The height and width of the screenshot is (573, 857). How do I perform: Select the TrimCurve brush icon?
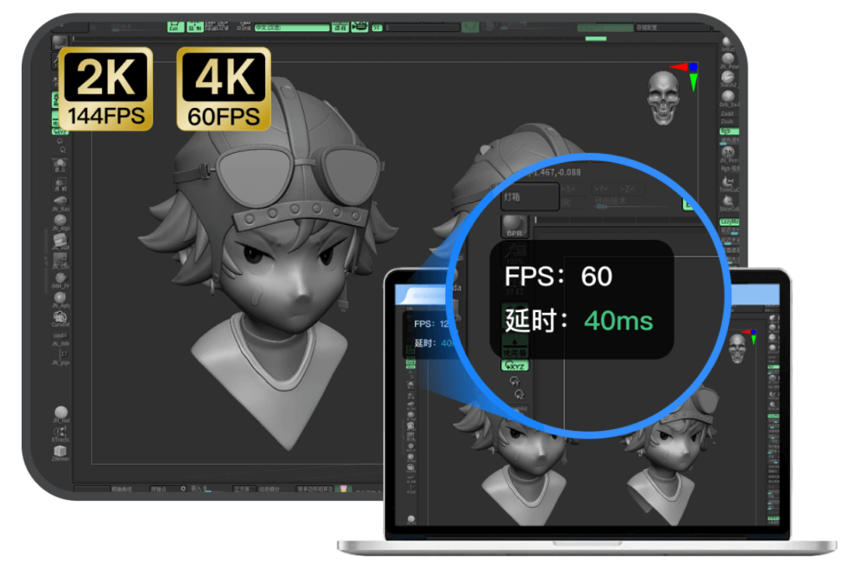coord(729,185)
